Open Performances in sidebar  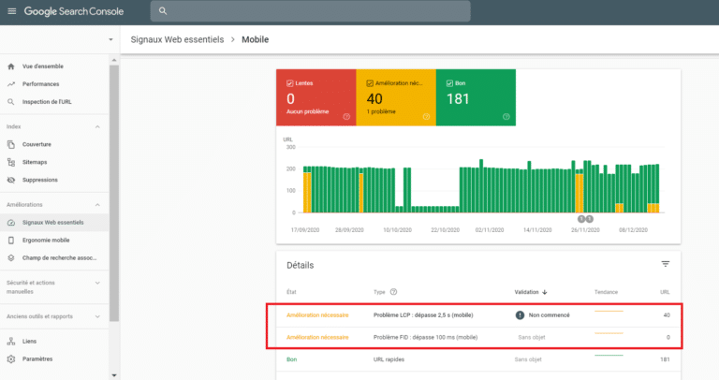[x=42, y=84]
